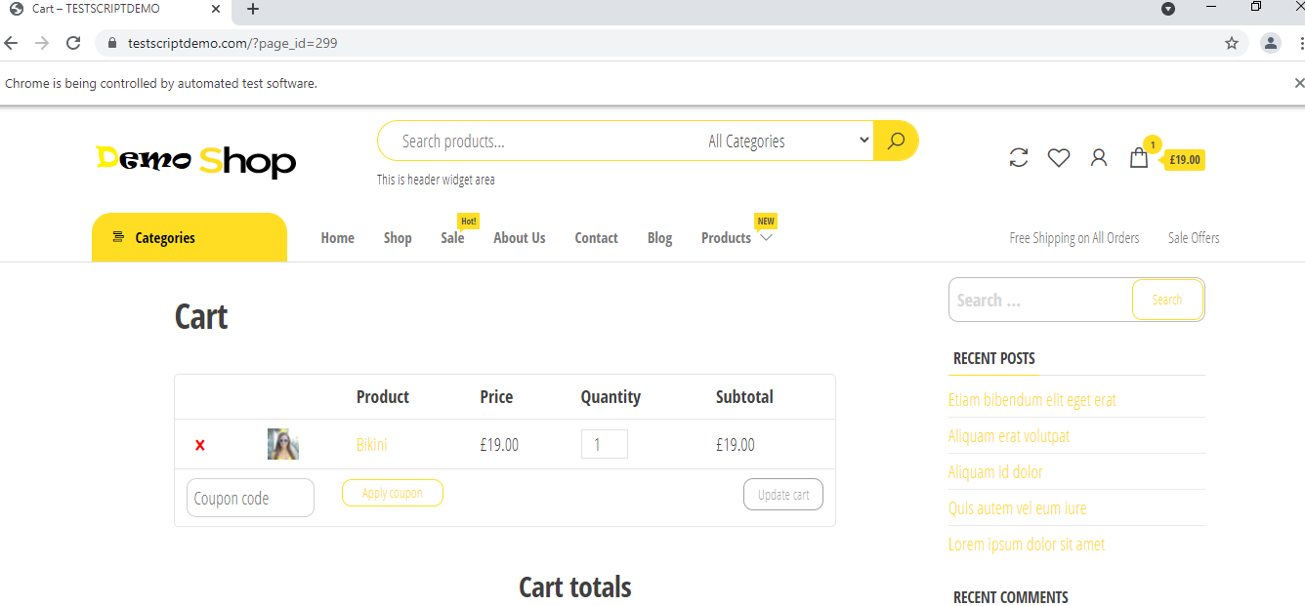Open Etiam bibendum elit eget erat post
The height and width of the screenshot is (606, 1305).
pos(1032,400)
